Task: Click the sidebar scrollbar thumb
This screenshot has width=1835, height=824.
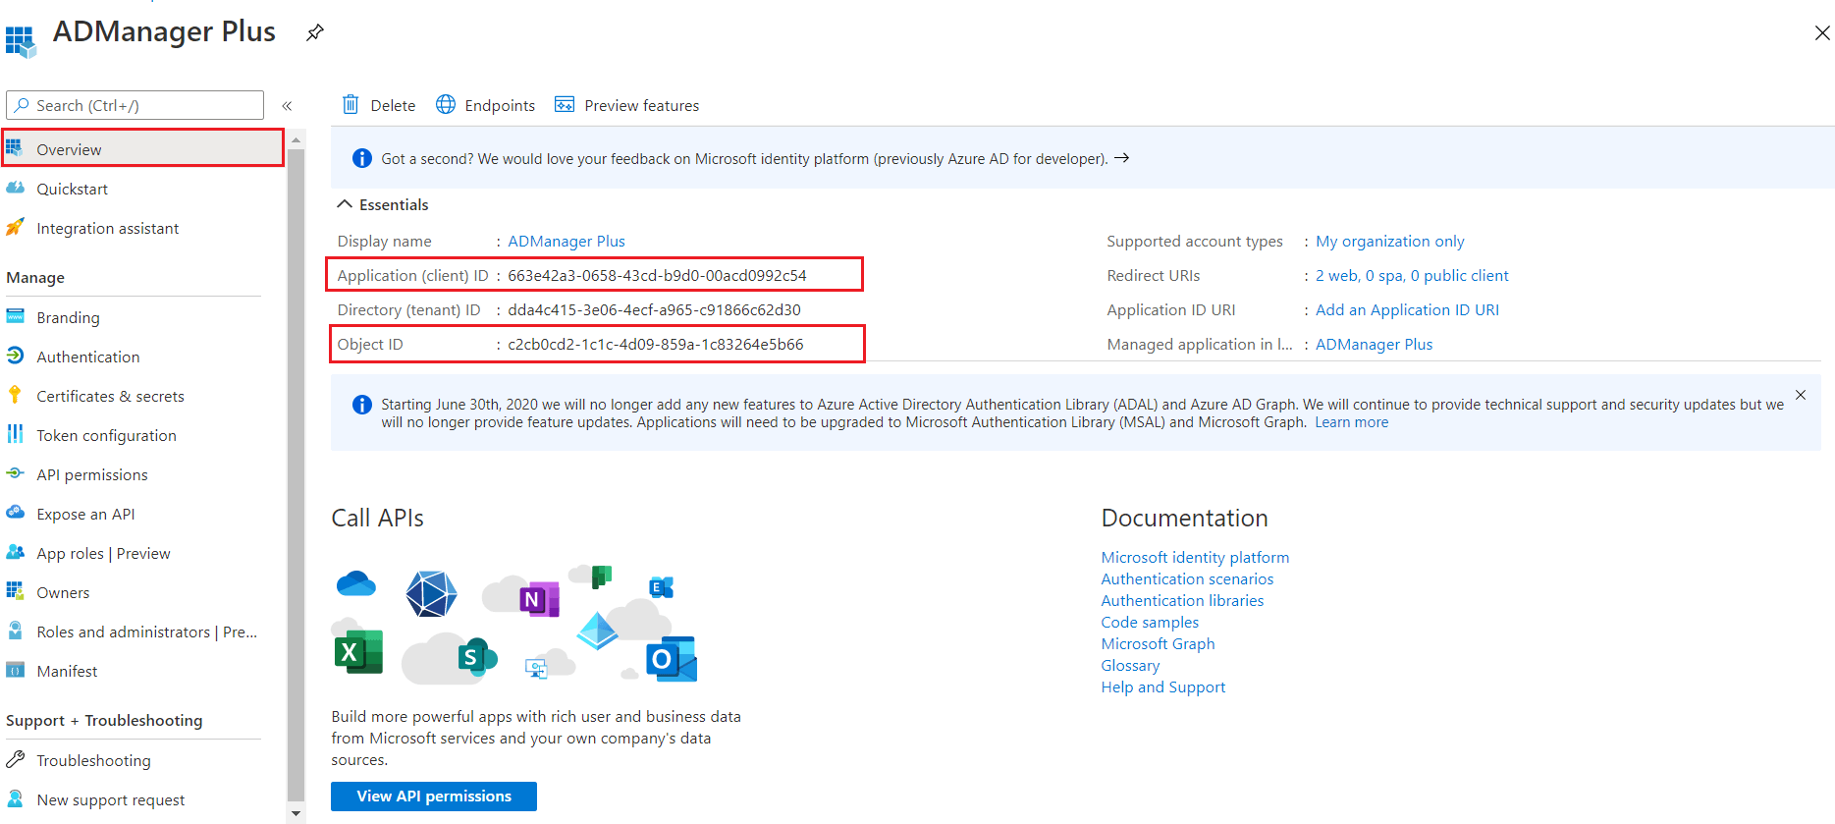Action: click(x=296, y=475)
